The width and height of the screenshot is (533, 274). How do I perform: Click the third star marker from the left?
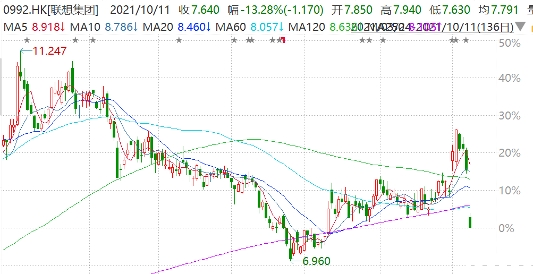(92, 40)
